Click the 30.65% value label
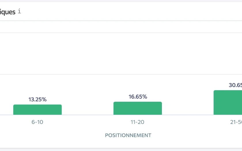242x151 pixels. (x=235, y=85)
